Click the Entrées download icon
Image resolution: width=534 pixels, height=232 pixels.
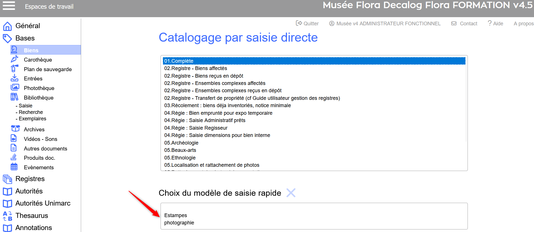pyautogui.click(x=14, y=78)
